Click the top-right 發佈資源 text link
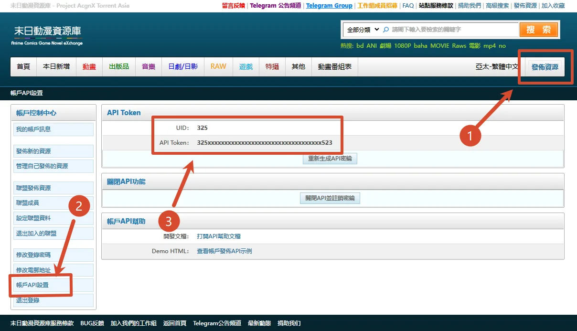 [525, 6]
